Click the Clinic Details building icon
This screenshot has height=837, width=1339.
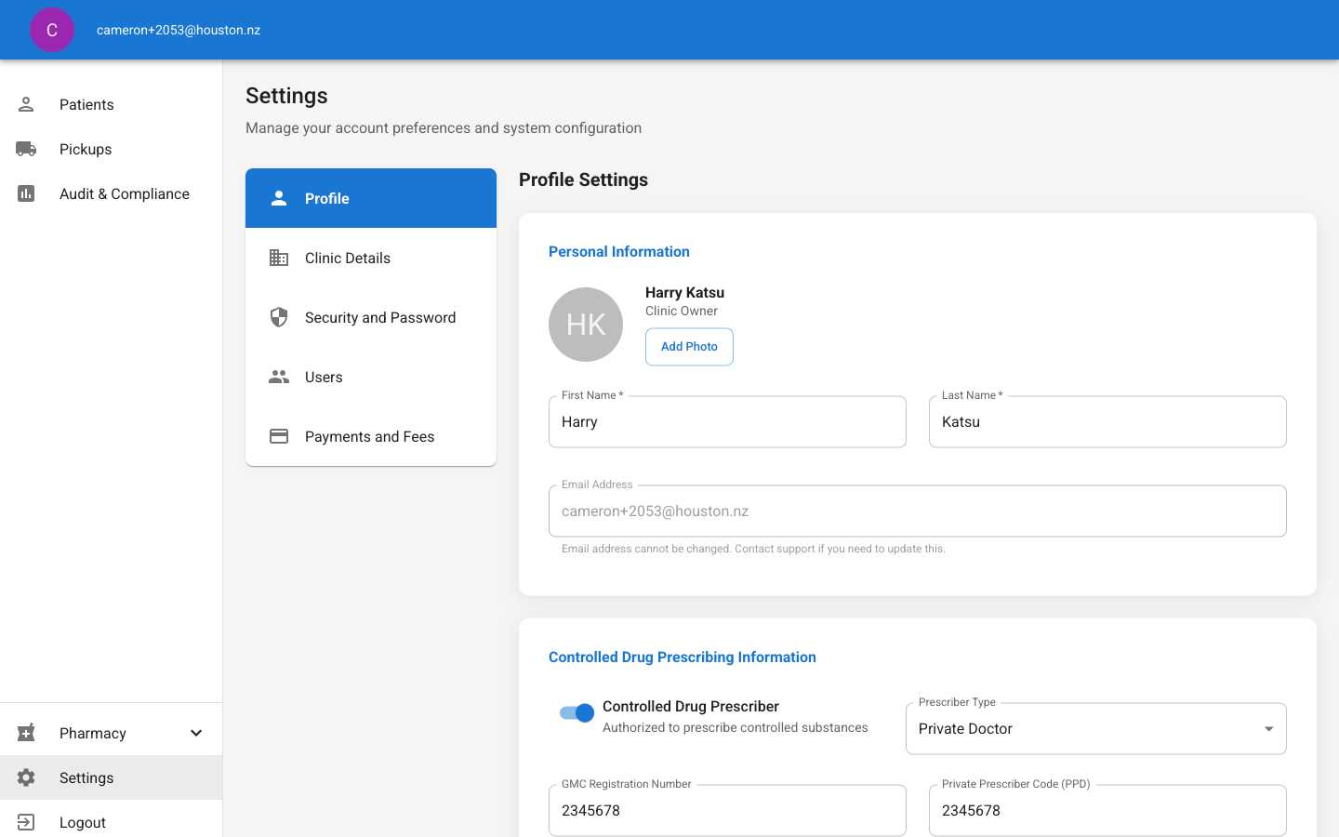point(279,258)
